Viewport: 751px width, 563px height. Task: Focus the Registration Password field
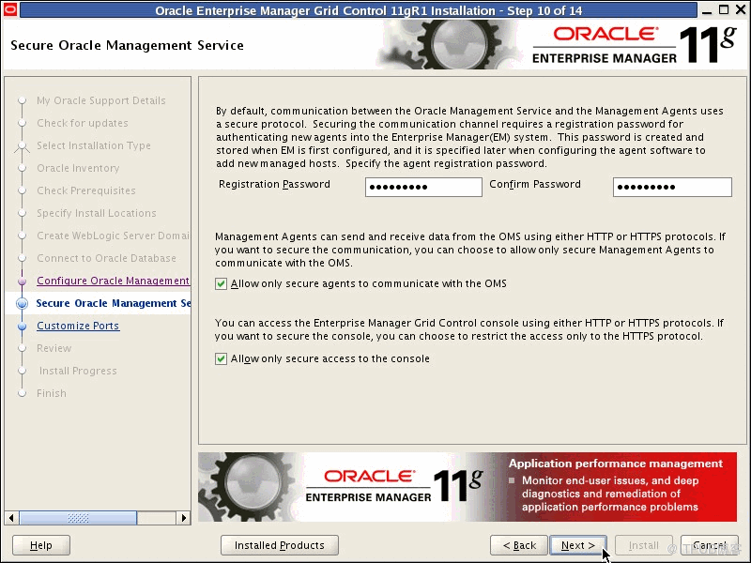[423, 187]
